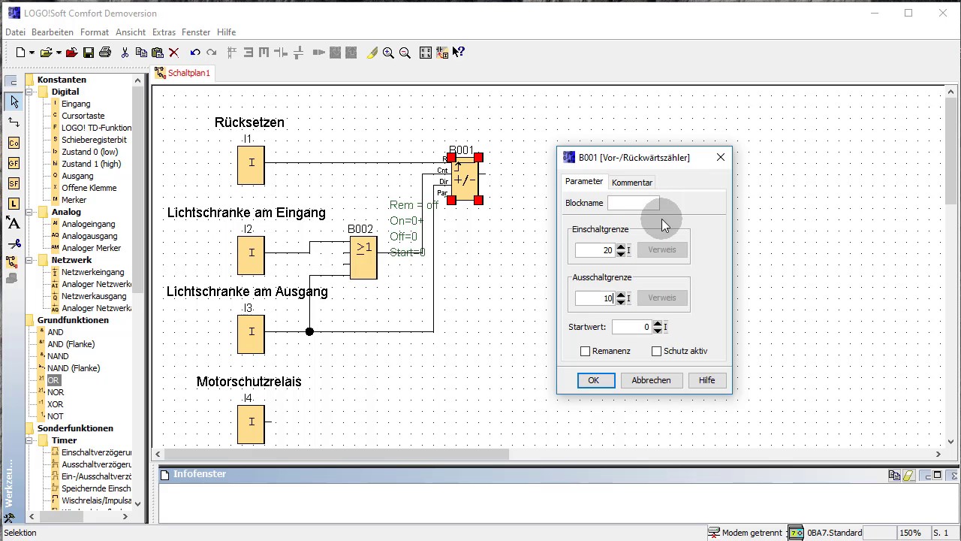Viewport: 961px width, 541px height.
Task: Click the B002 OR block in diagram
Action: (363, 258)
